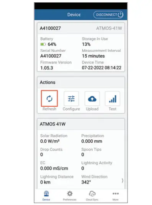Viewport: 152px width, 205px height.
Task: Select the 0.0 W/m² solar radiation value
Action: (x=50, y=141)
